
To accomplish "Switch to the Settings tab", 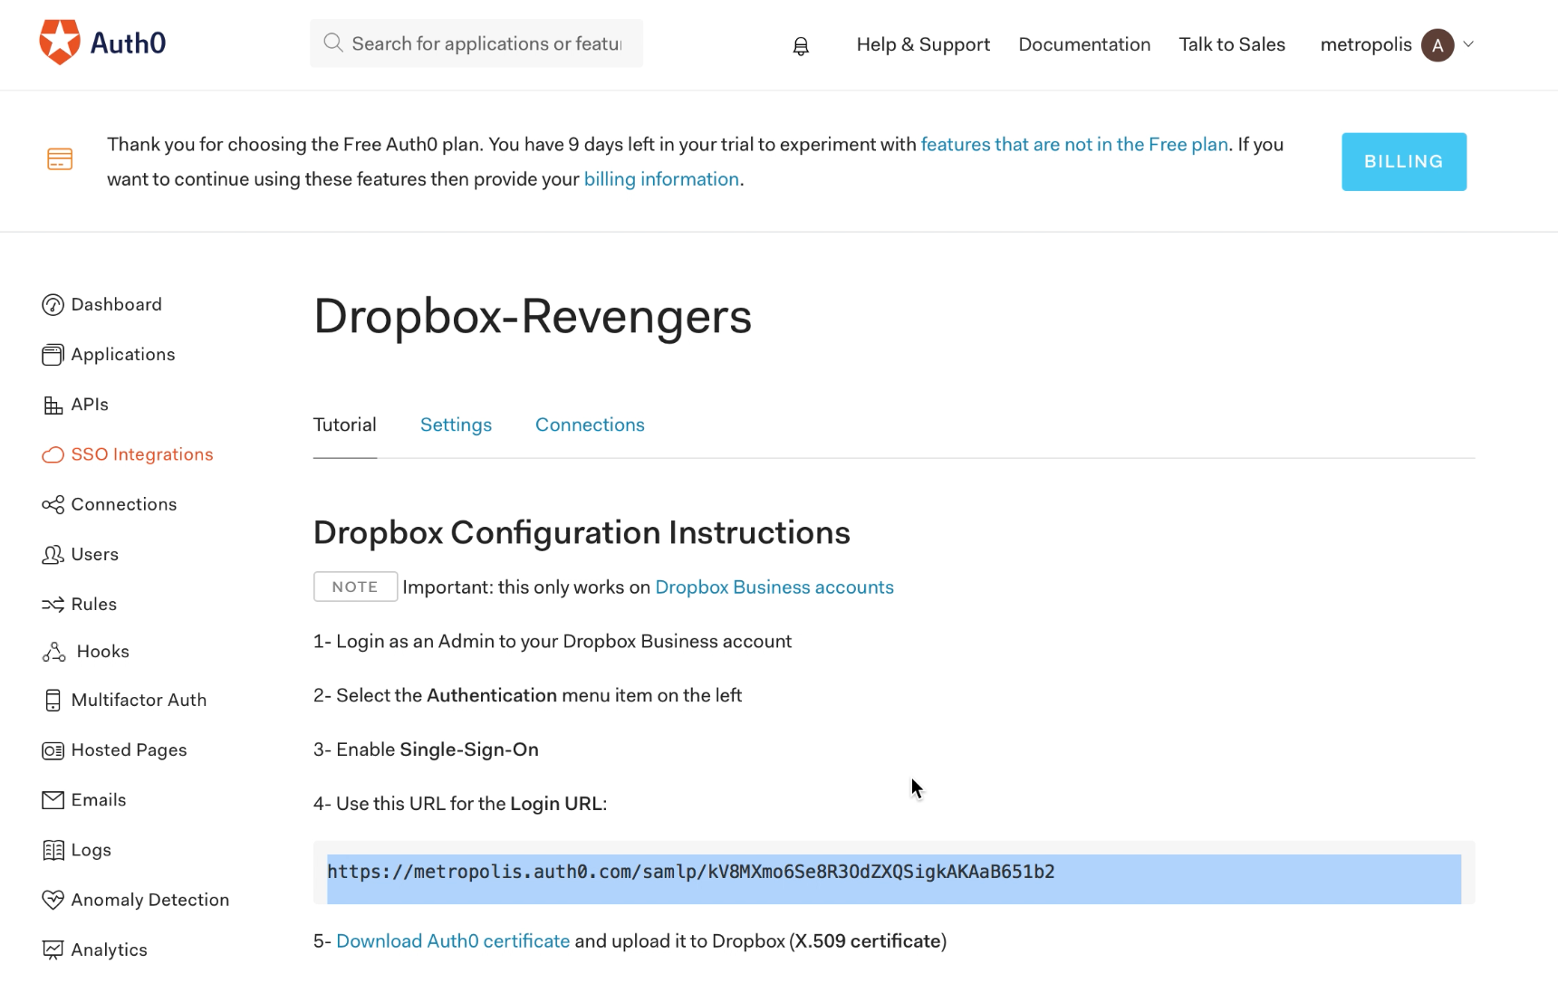I will 456,425.
